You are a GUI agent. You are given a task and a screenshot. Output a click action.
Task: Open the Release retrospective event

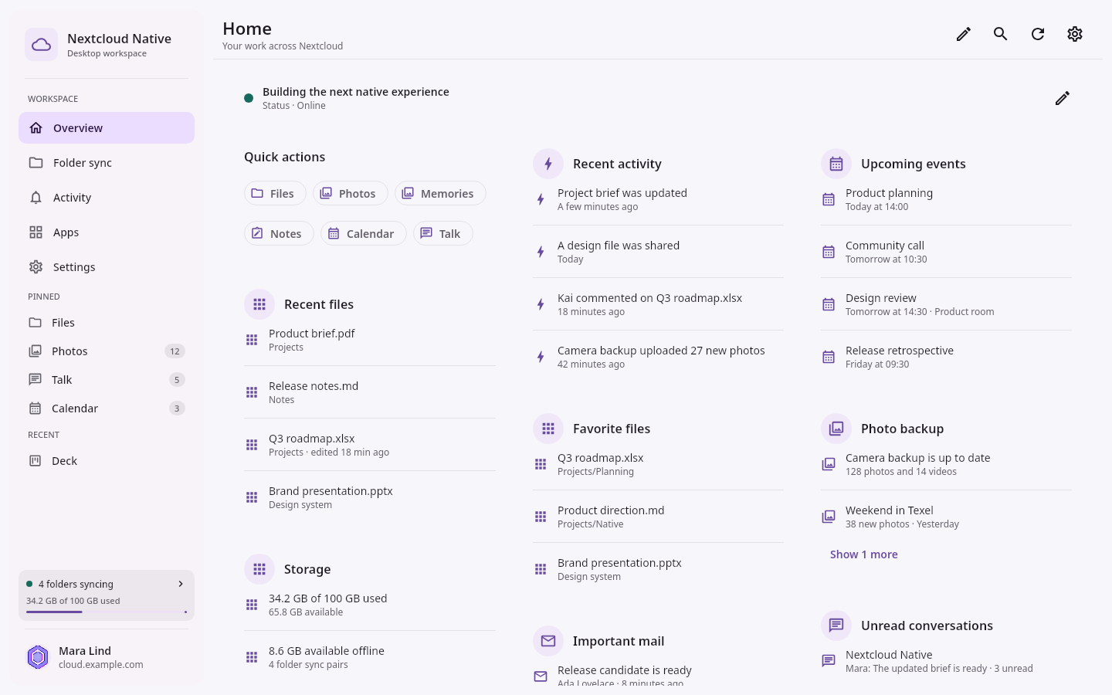(946, 357)
